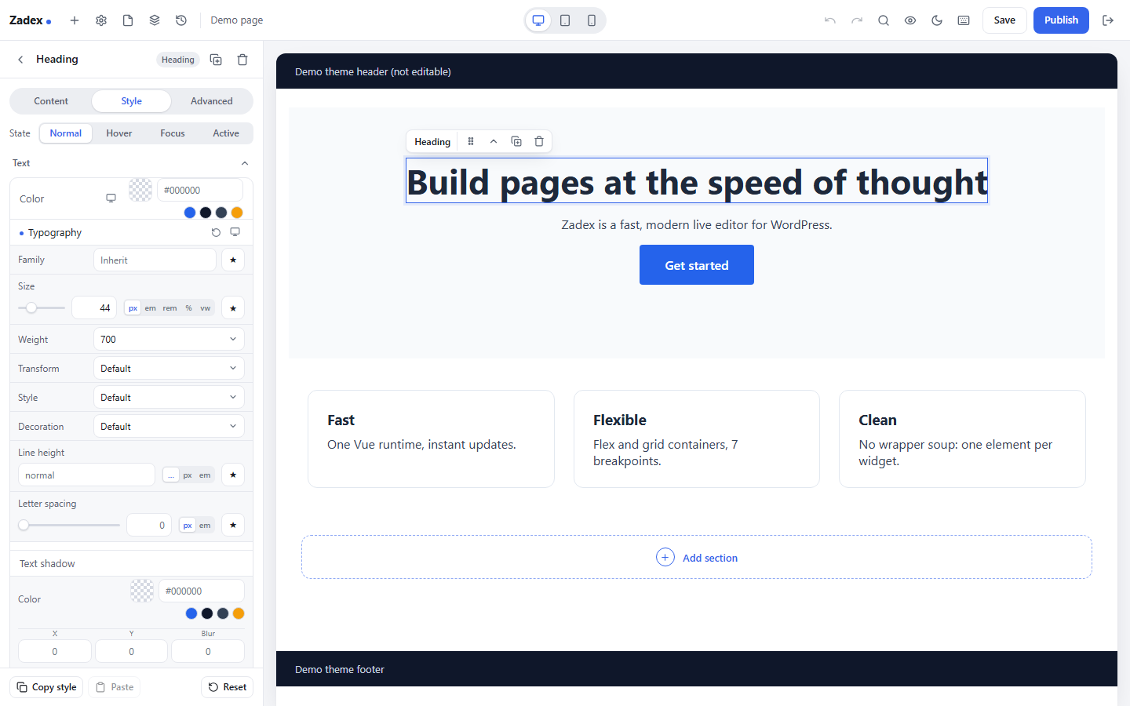Select parent chevron in Heading canvas toolbar
The height and width of the screenshot is (706, 1130).
494,141
